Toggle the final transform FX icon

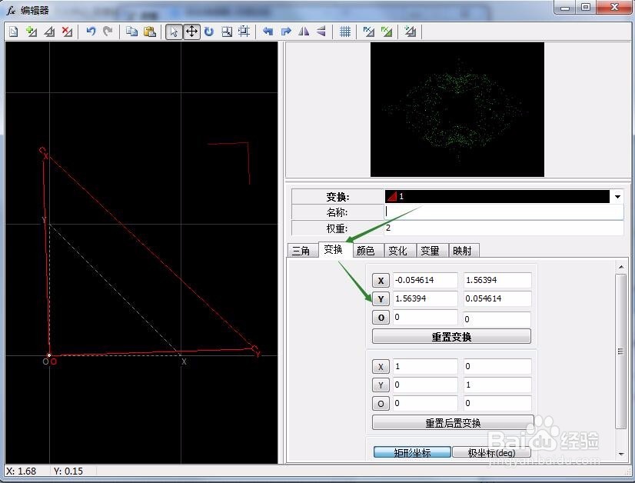click(387, 32)
